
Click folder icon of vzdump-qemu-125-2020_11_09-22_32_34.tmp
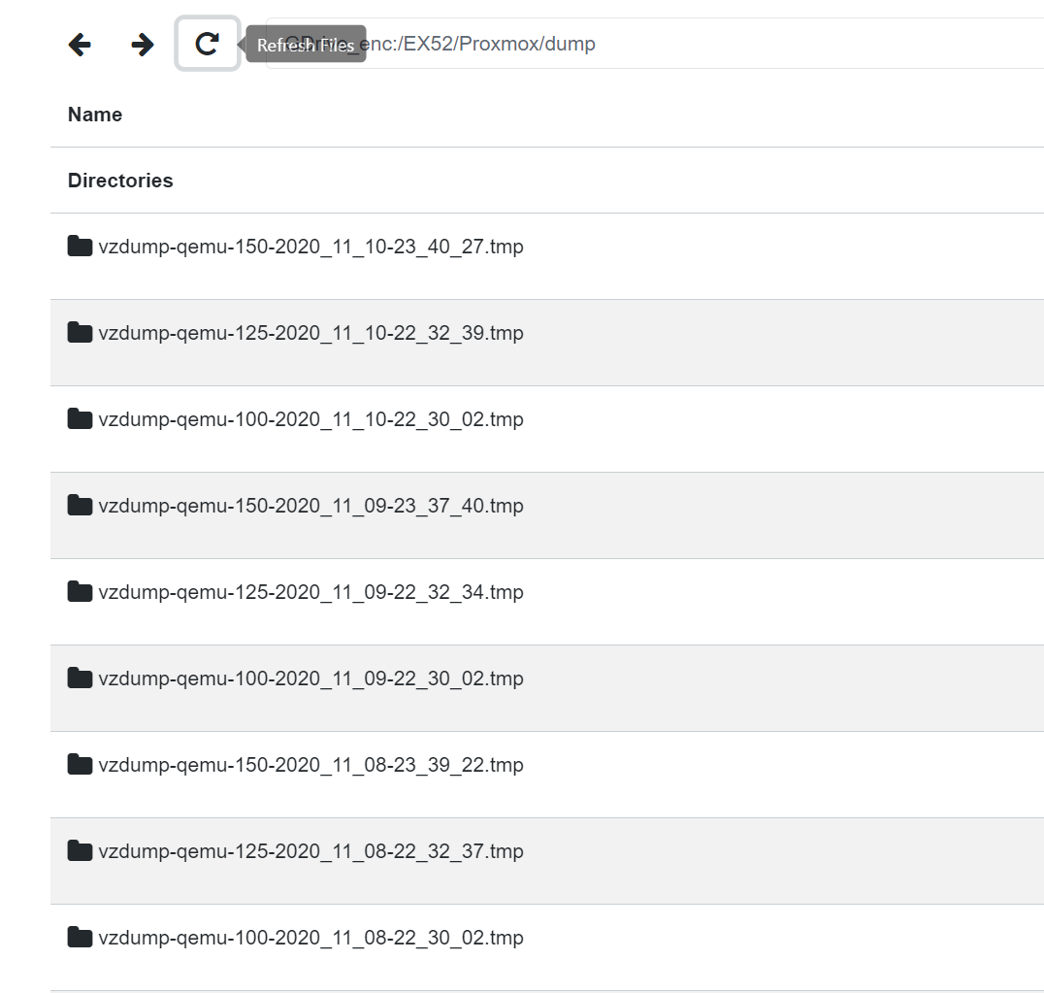pos(80,591)
